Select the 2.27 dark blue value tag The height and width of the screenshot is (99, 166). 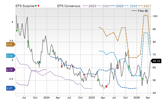coord(11,88)
